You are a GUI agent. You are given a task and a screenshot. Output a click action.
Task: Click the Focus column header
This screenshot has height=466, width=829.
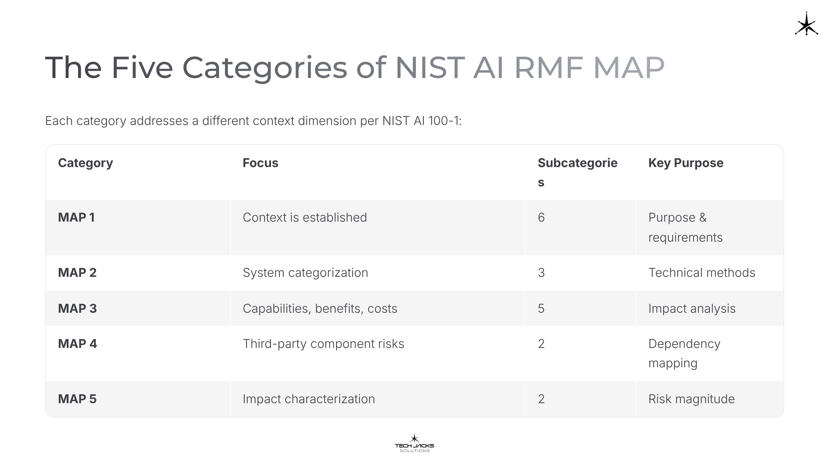point(260,163)
